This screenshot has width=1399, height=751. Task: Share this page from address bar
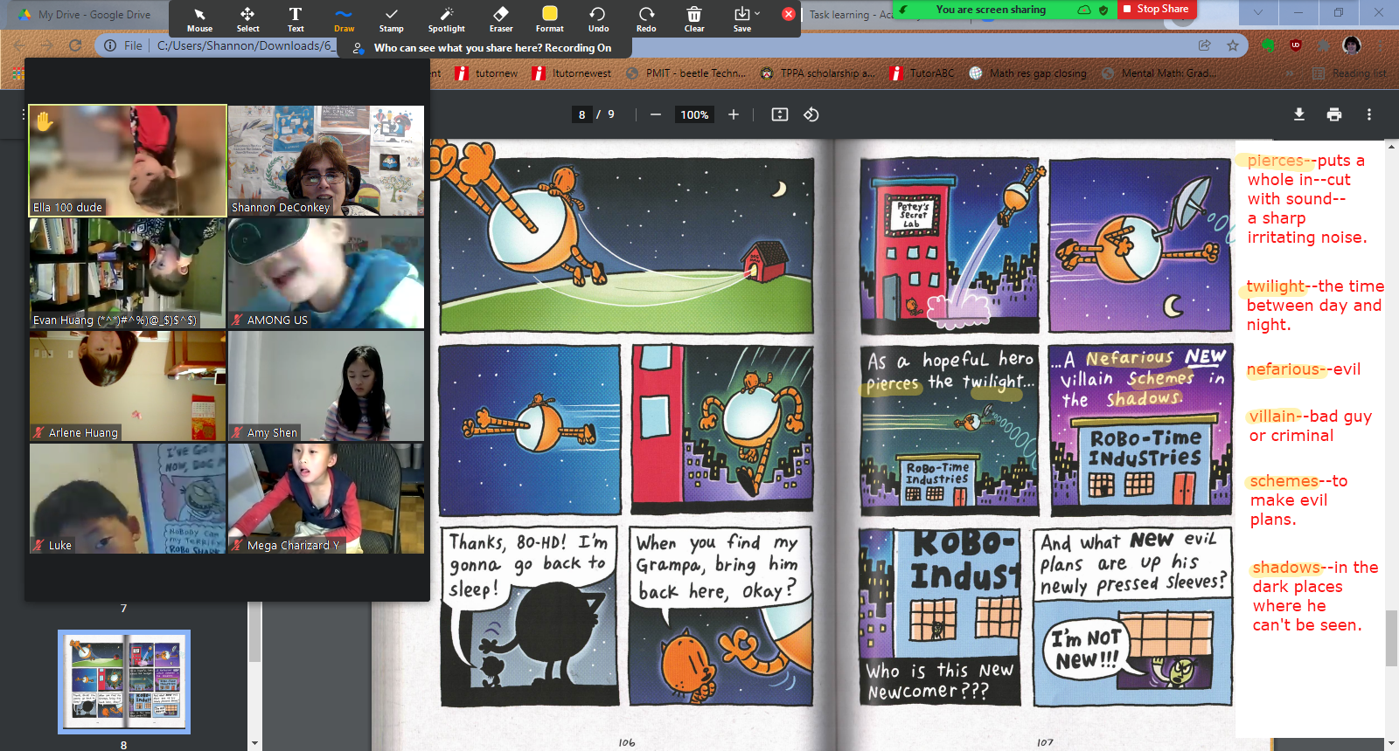click(x=1204, y=45)
